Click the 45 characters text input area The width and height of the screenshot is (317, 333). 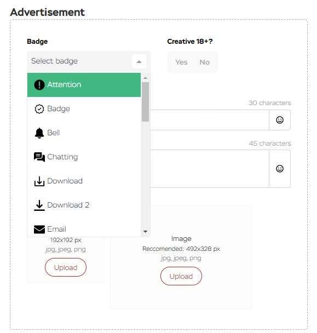pos(210,169)
